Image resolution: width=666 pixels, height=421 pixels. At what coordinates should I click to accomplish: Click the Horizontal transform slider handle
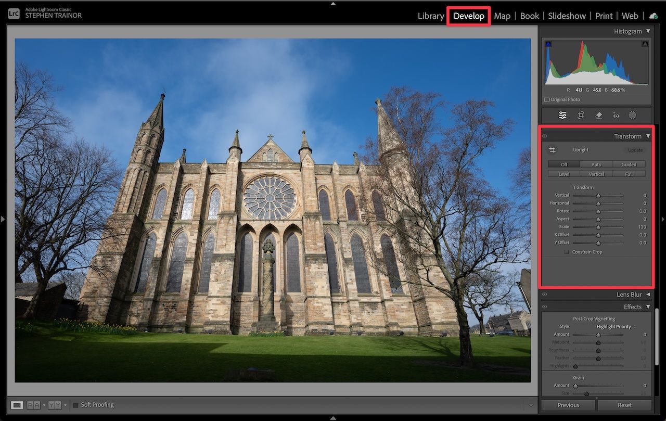coord(598,203)
